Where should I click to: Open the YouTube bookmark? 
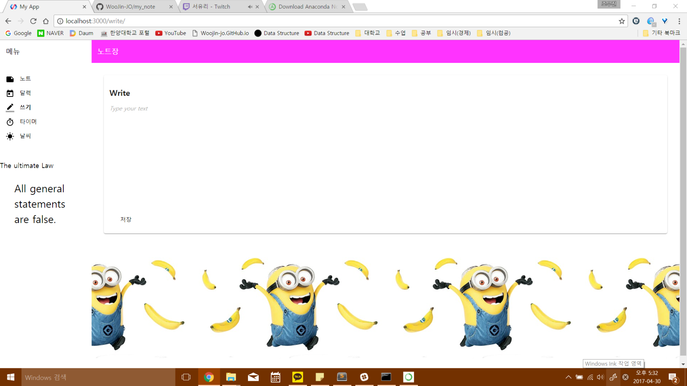pos(171,33)
